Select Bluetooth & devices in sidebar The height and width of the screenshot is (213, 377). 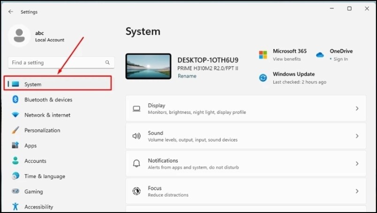click(48, 99)
